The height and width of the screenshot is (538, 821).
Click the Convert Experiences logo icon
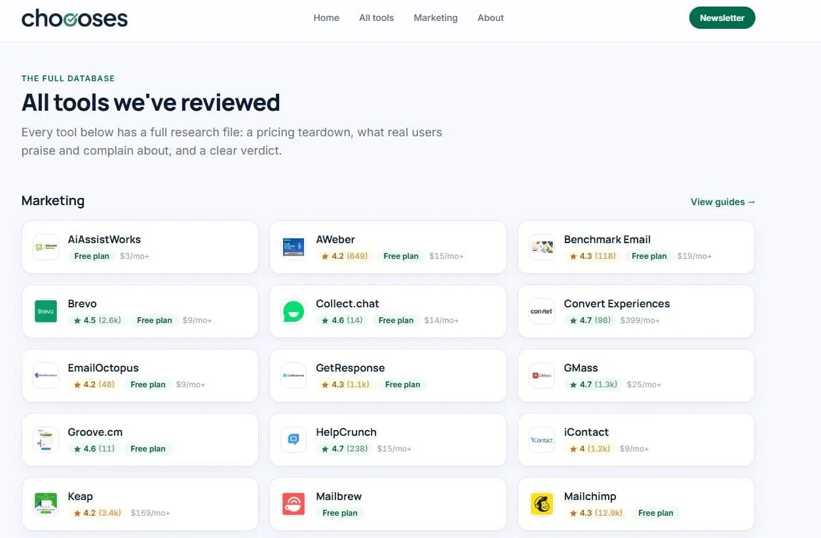point(542,311)
